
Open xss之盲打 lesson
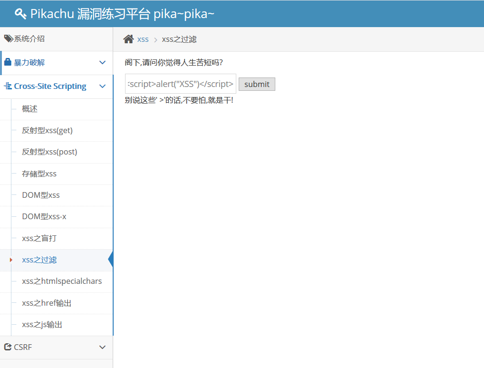[39, 238]
